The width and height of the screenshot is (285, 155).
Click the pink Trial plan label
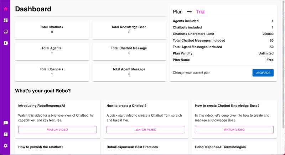coord(201,12)
